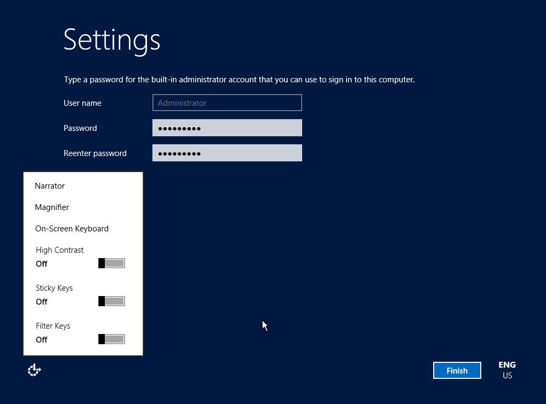Turn on the High Contrast switch
Image resolution: width=546 pixels, height=404 pixels.
click(112, 263)
